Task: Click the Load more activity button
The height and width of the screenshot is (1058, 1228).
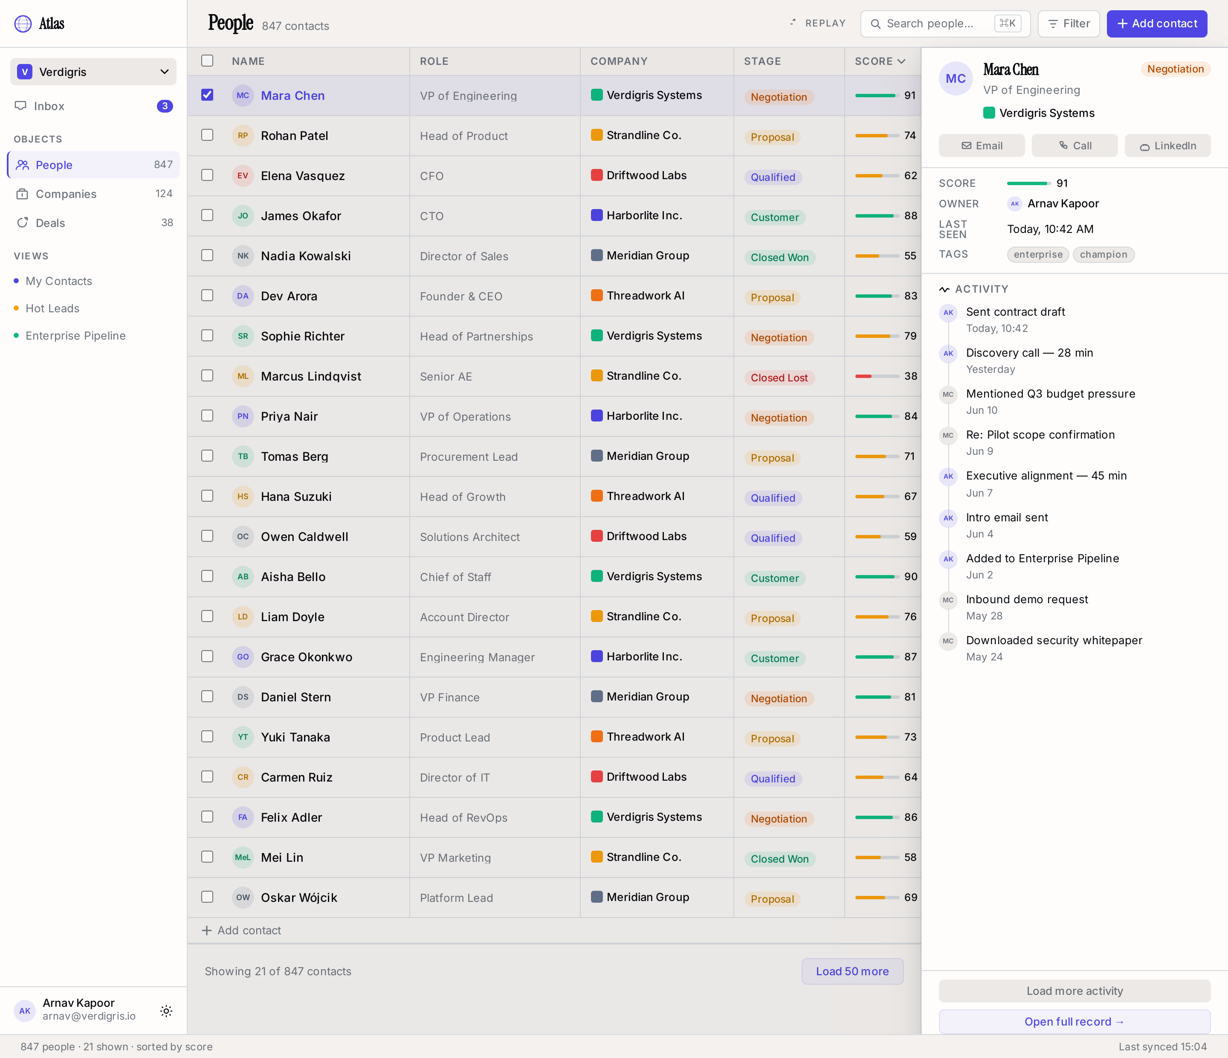Action: point(1074,991)
